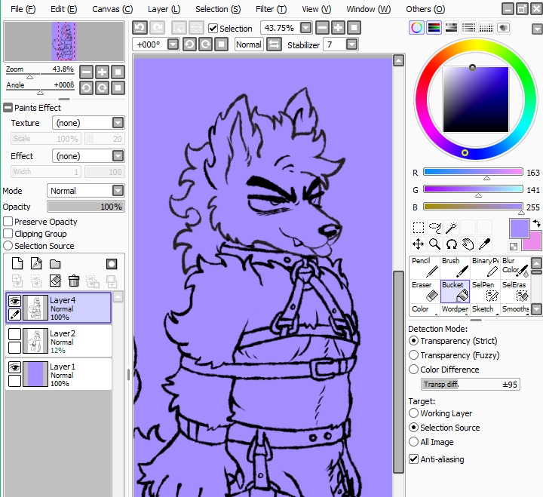The width and height of the screenshot is (543, 497).
Task: Click the trash icon to delete layer
Action: click(74, 281)
